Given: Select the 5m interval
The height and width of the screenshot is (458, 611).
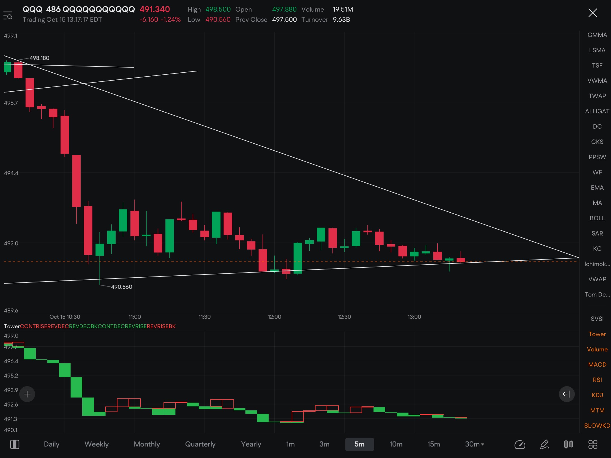Looking at the screenshot, I should click(x=360, y=444).
